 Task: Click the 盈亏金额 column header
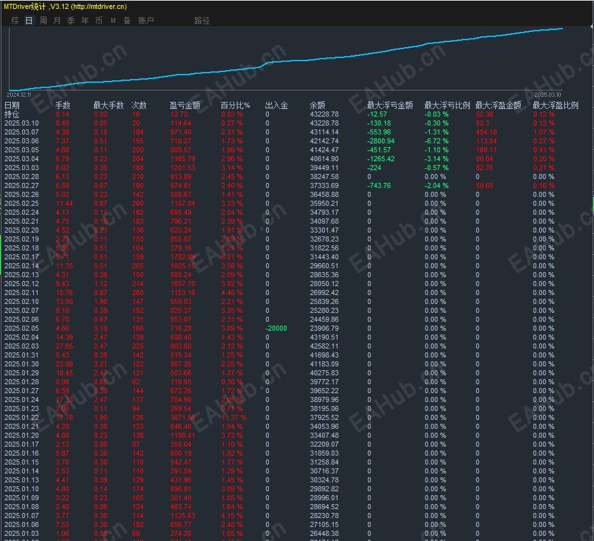pos(185,105)
